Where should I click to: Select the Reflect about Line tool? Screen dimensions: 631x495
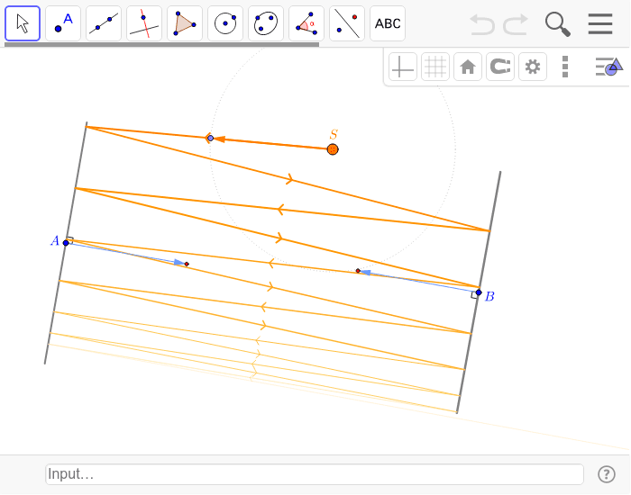click(x=347, y=23)
